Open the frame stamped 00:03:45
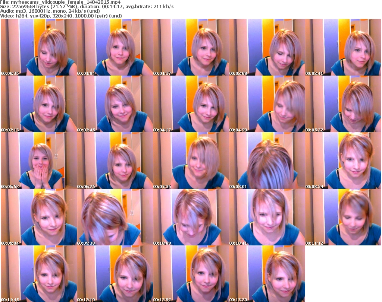 [x=115, y=104]
